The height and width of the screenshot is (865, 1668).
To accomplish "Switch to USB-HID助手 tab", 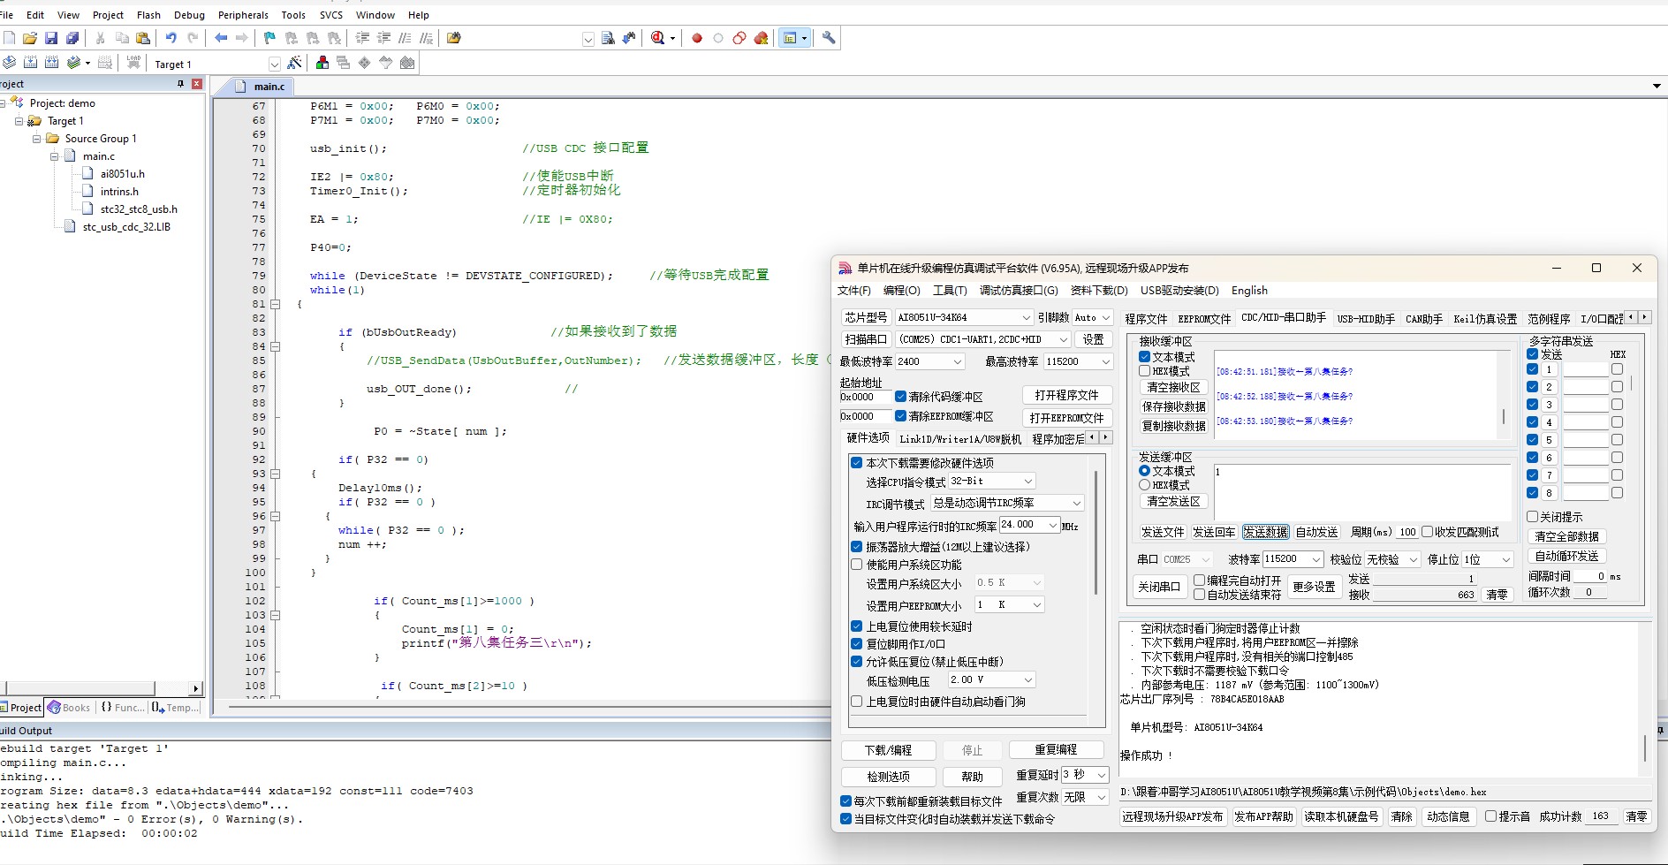I will pyautogui.click(x=1366, y=319).
